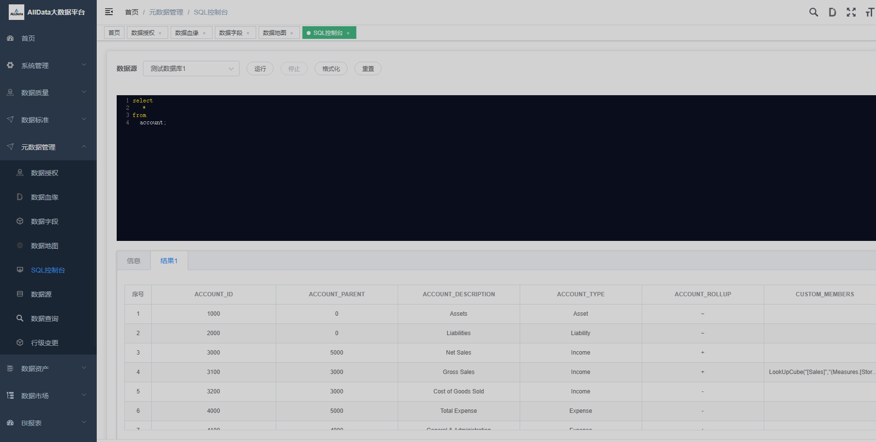Open 数据源 sidebar item
876x442 pixels.
click(41, 294)
